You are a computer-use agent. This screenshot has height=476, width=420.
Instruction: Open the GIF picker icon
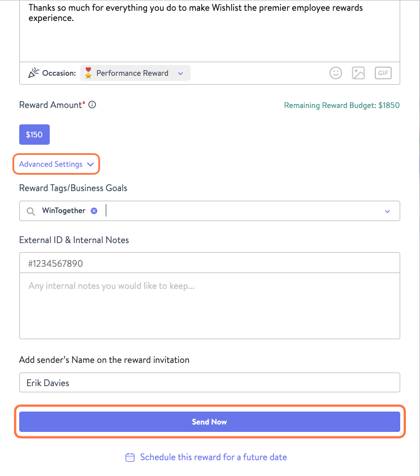coord(383,73)
